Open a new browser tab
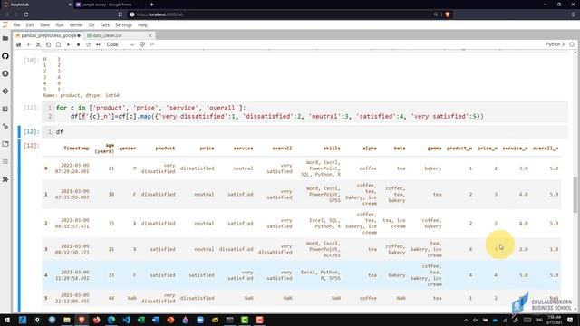The image size is (580, 326). click(x=151, y=5)
